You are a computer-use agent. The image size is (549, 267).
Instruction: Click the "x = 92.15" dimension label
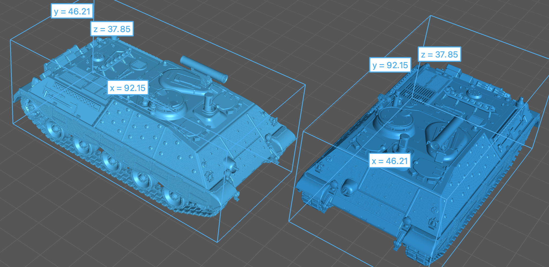coord(128,88)
